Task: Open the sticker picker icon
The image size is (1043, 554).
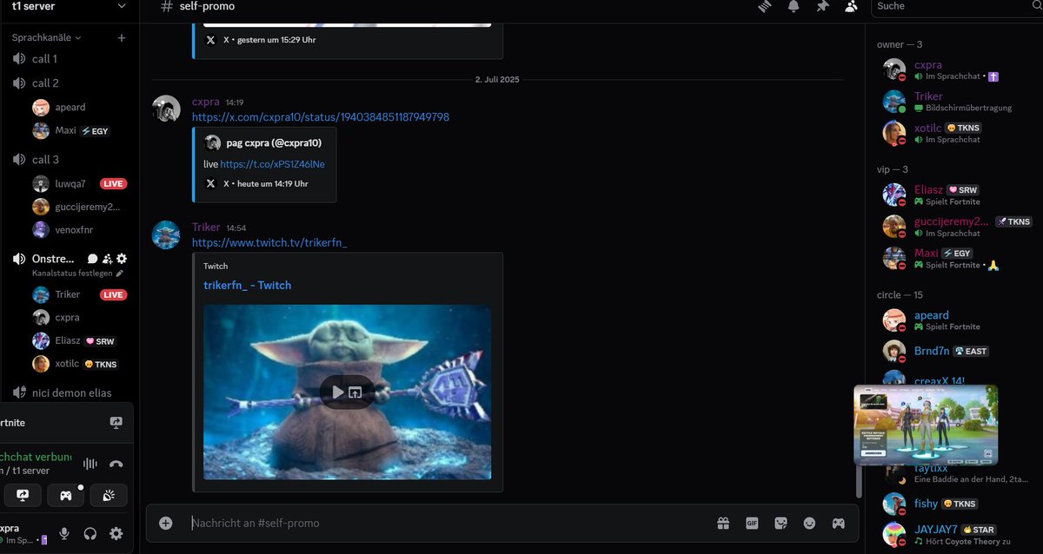Action: tap(781, 523)
